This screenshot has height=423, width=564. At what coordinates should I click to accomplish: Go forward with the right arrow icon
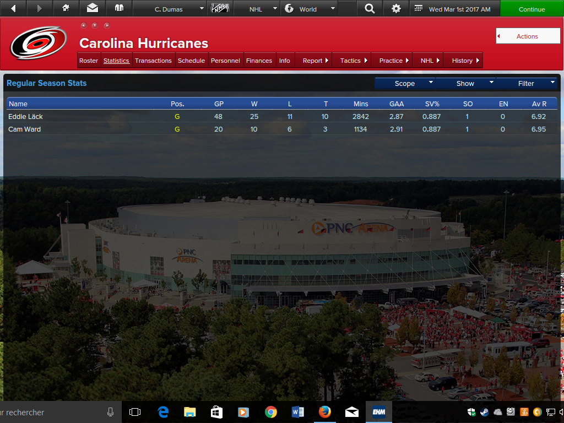[40, 8]
